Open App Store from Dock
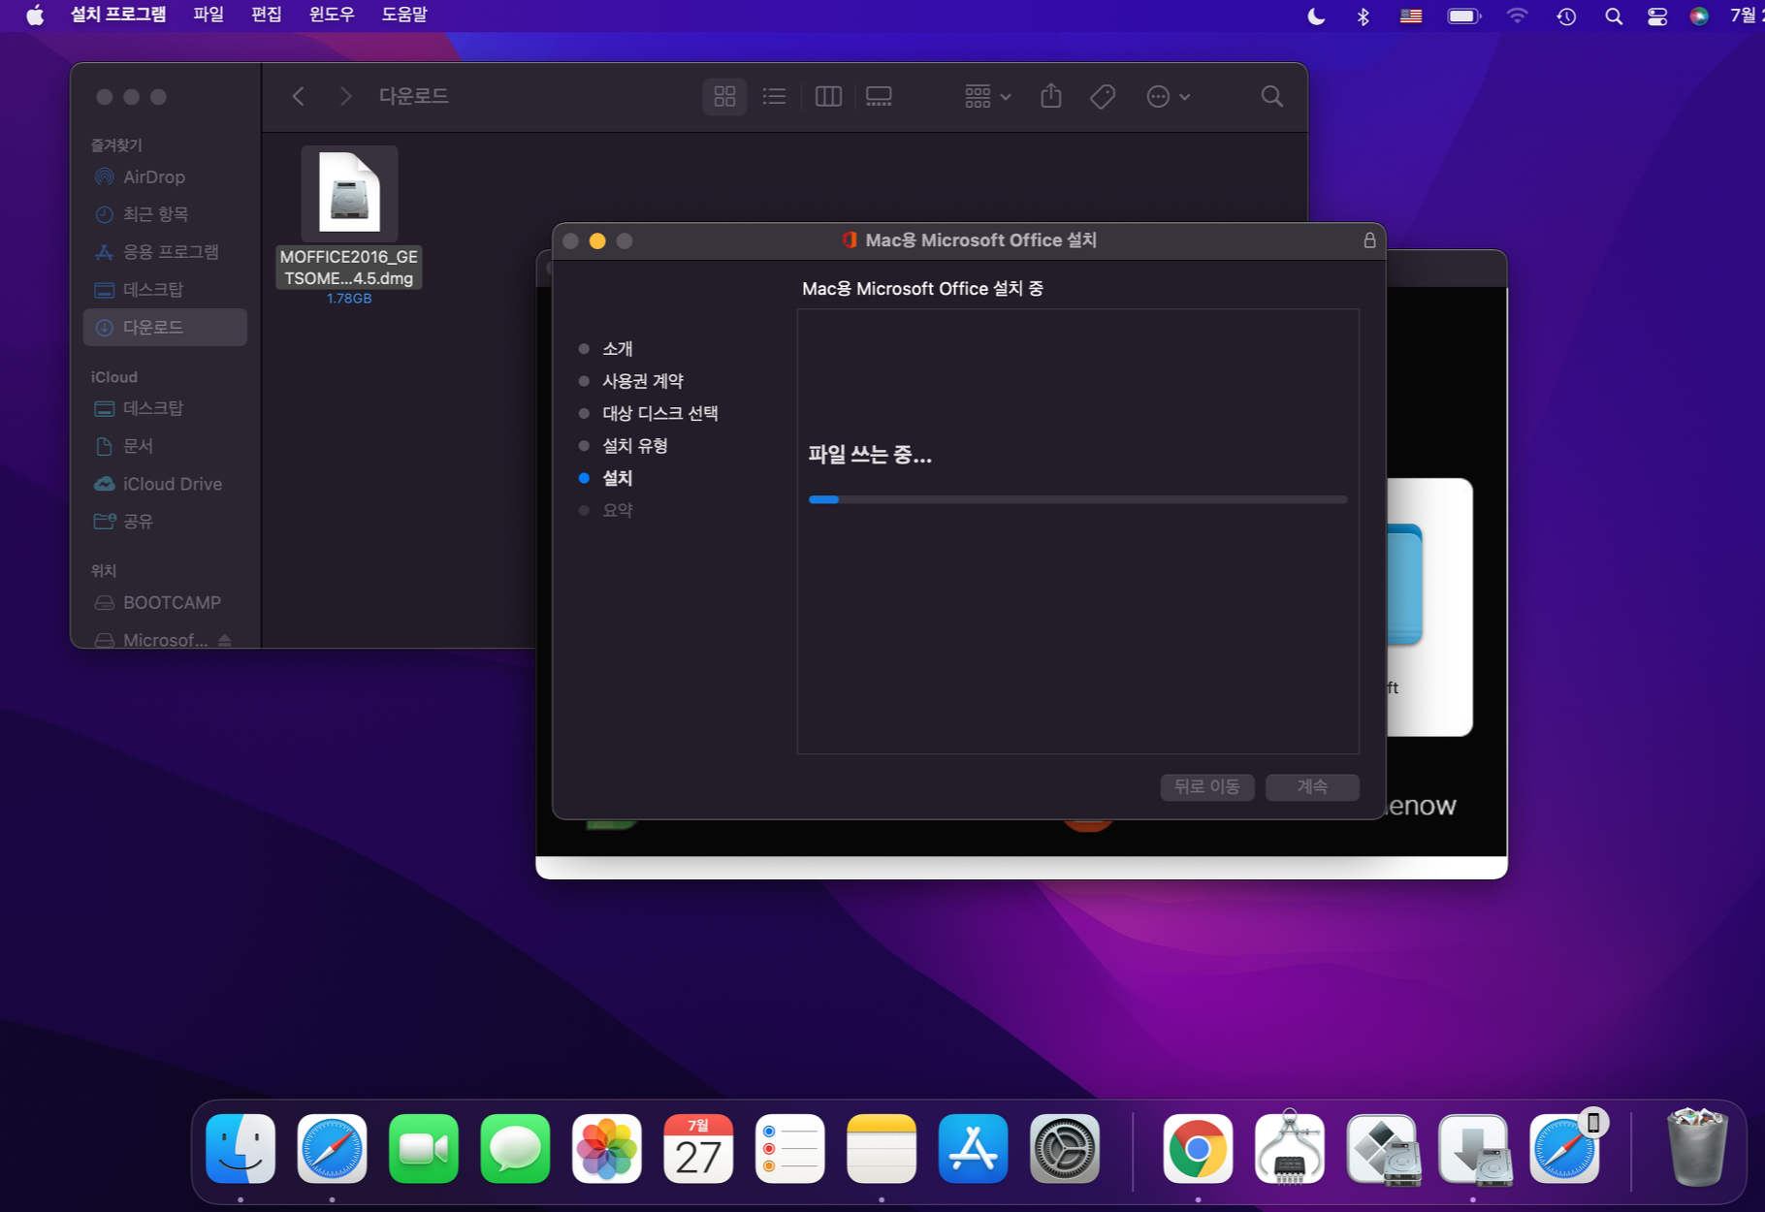Viewport: 1765px width, 1212px height. pos(974,1149)
